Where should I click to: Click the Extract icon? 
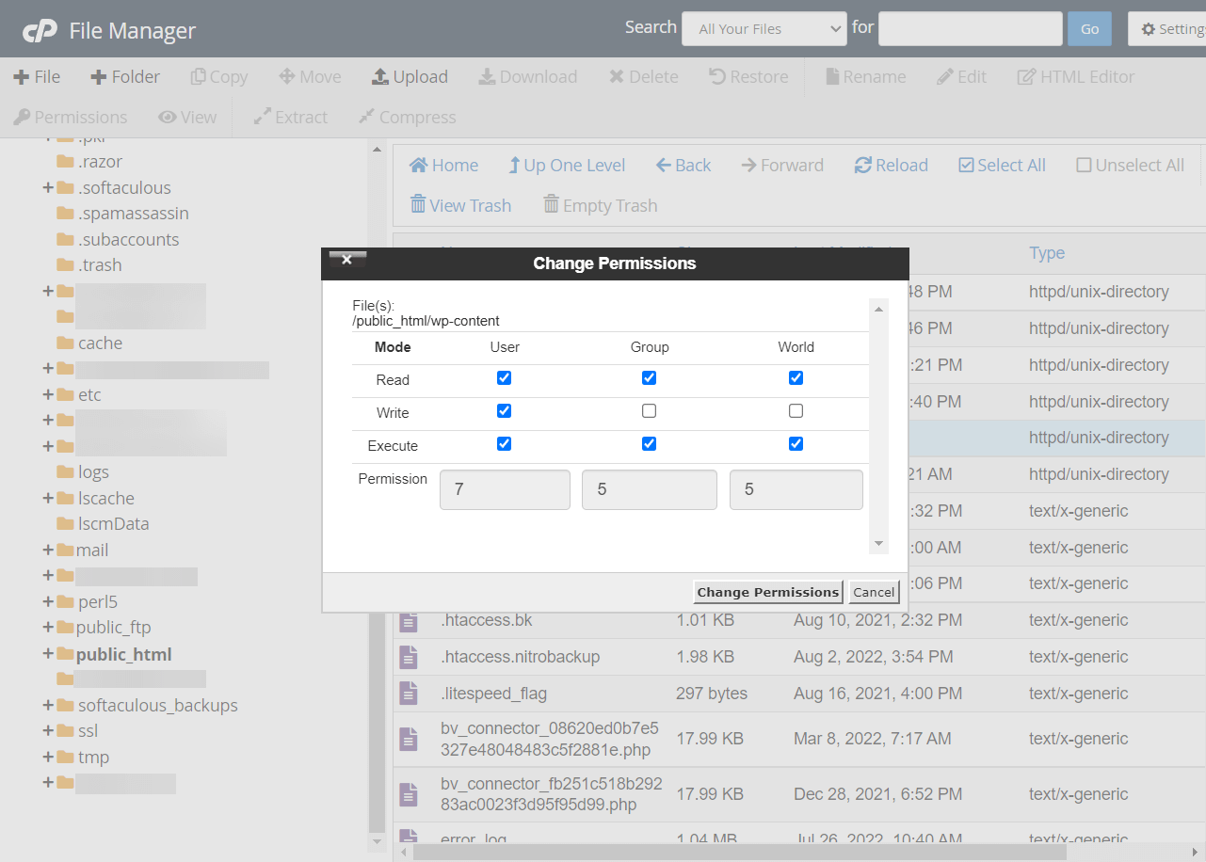(x=289, y=117)
